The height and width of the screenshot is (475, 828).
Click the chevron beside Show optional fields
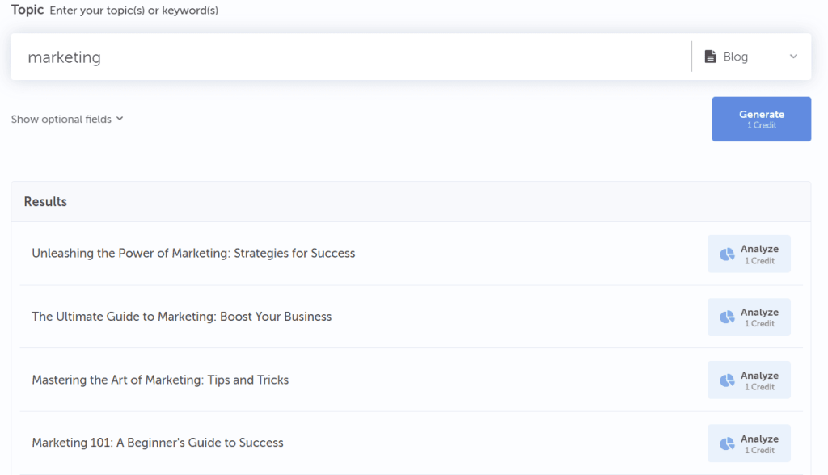120,119
